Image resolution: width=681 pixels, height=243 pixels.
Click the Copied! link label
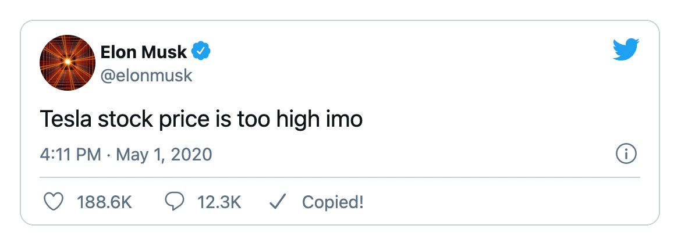tap(332, 202)
